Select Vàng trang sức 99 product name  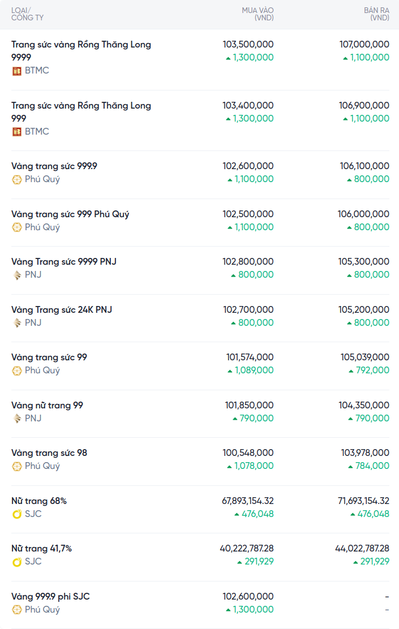click(x=49, y=357)
